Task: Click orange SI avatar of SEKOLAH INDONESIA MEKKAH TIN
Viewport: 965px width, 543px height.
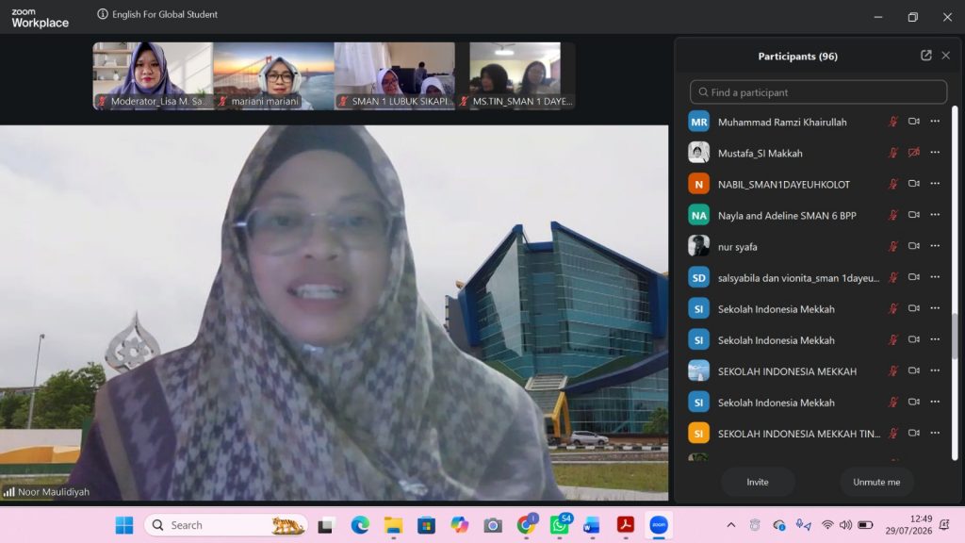Action: (x=698, y=433)
